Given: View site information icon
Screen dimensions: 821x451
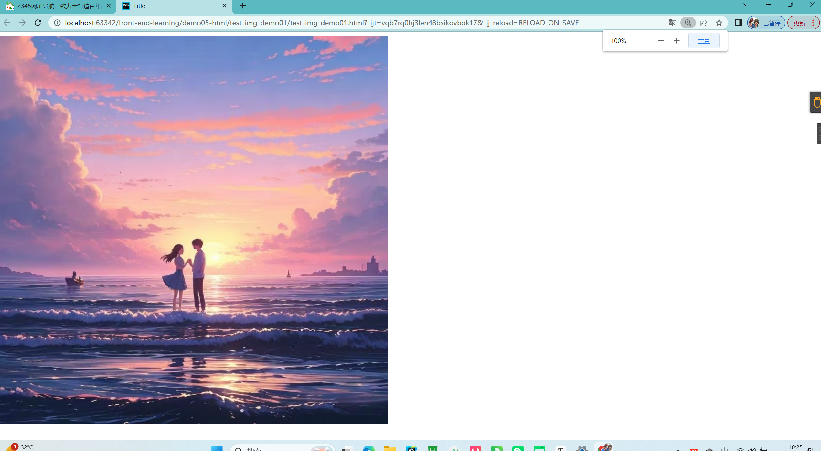Looking at the screenshot, I should coord(57,23).
